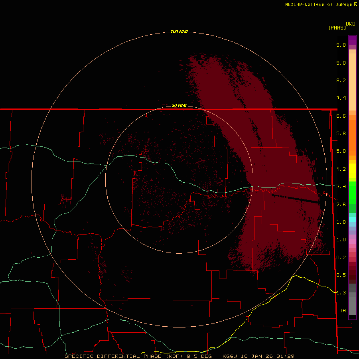Click the bright green band of the color scale
The width and height of the screenshot is (359, 359).
pos(352,192)
